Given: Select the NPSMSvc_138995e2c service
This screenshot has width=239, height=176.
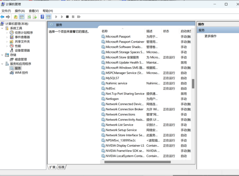Looking at the screenshot, I should point(146,140).
